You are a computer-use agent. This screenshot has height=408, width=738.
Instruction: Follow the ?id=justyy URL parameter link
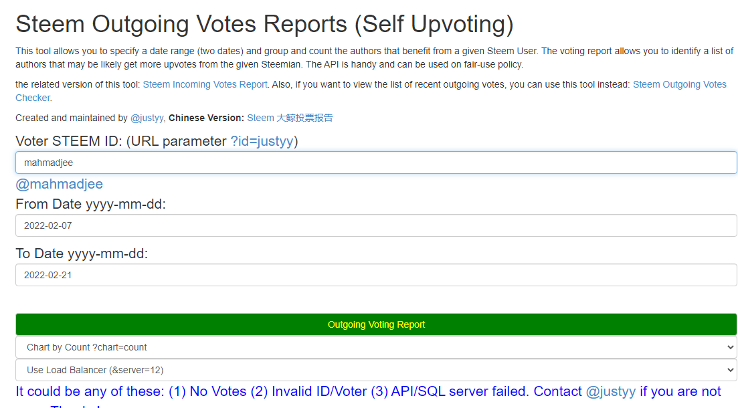pos(262,141)
